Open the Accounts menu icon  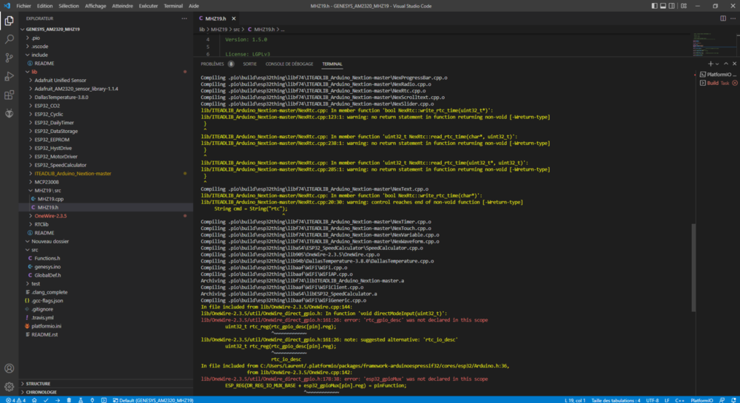click(x=9, y=368)
